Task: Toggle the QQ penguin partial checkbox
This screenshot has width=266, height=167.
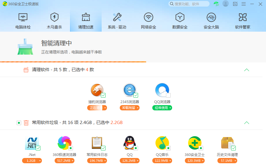Action: pos(136,148)
